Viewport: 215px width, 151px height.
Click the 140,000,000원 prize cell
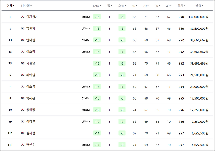(198, 17)
